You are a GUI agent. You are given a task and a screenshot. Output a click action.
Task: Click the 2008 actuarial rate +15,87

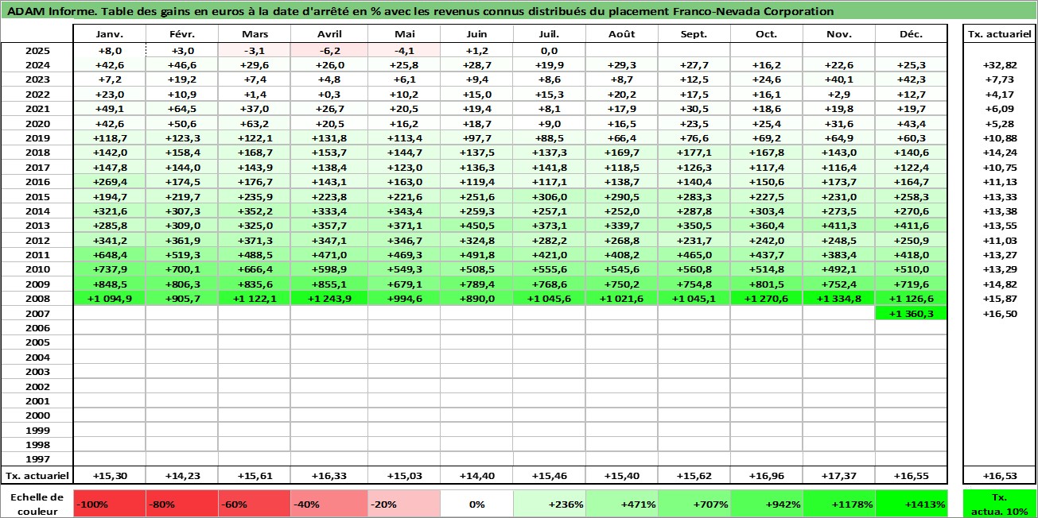pyautogui.click(x=1000, y=299)
